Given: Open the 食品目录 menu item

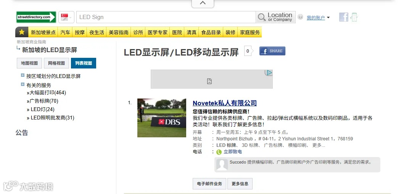Looking at the screenshot, I should [x=211, y=32].
